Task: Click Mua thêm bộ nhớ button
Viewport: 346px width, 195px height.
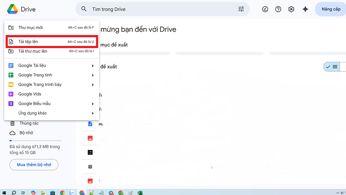Action: click(34, 165)
